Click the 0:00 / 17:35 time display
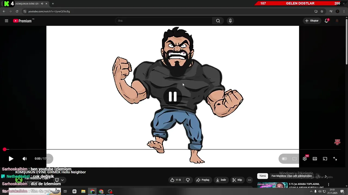 tap(42, 159)
